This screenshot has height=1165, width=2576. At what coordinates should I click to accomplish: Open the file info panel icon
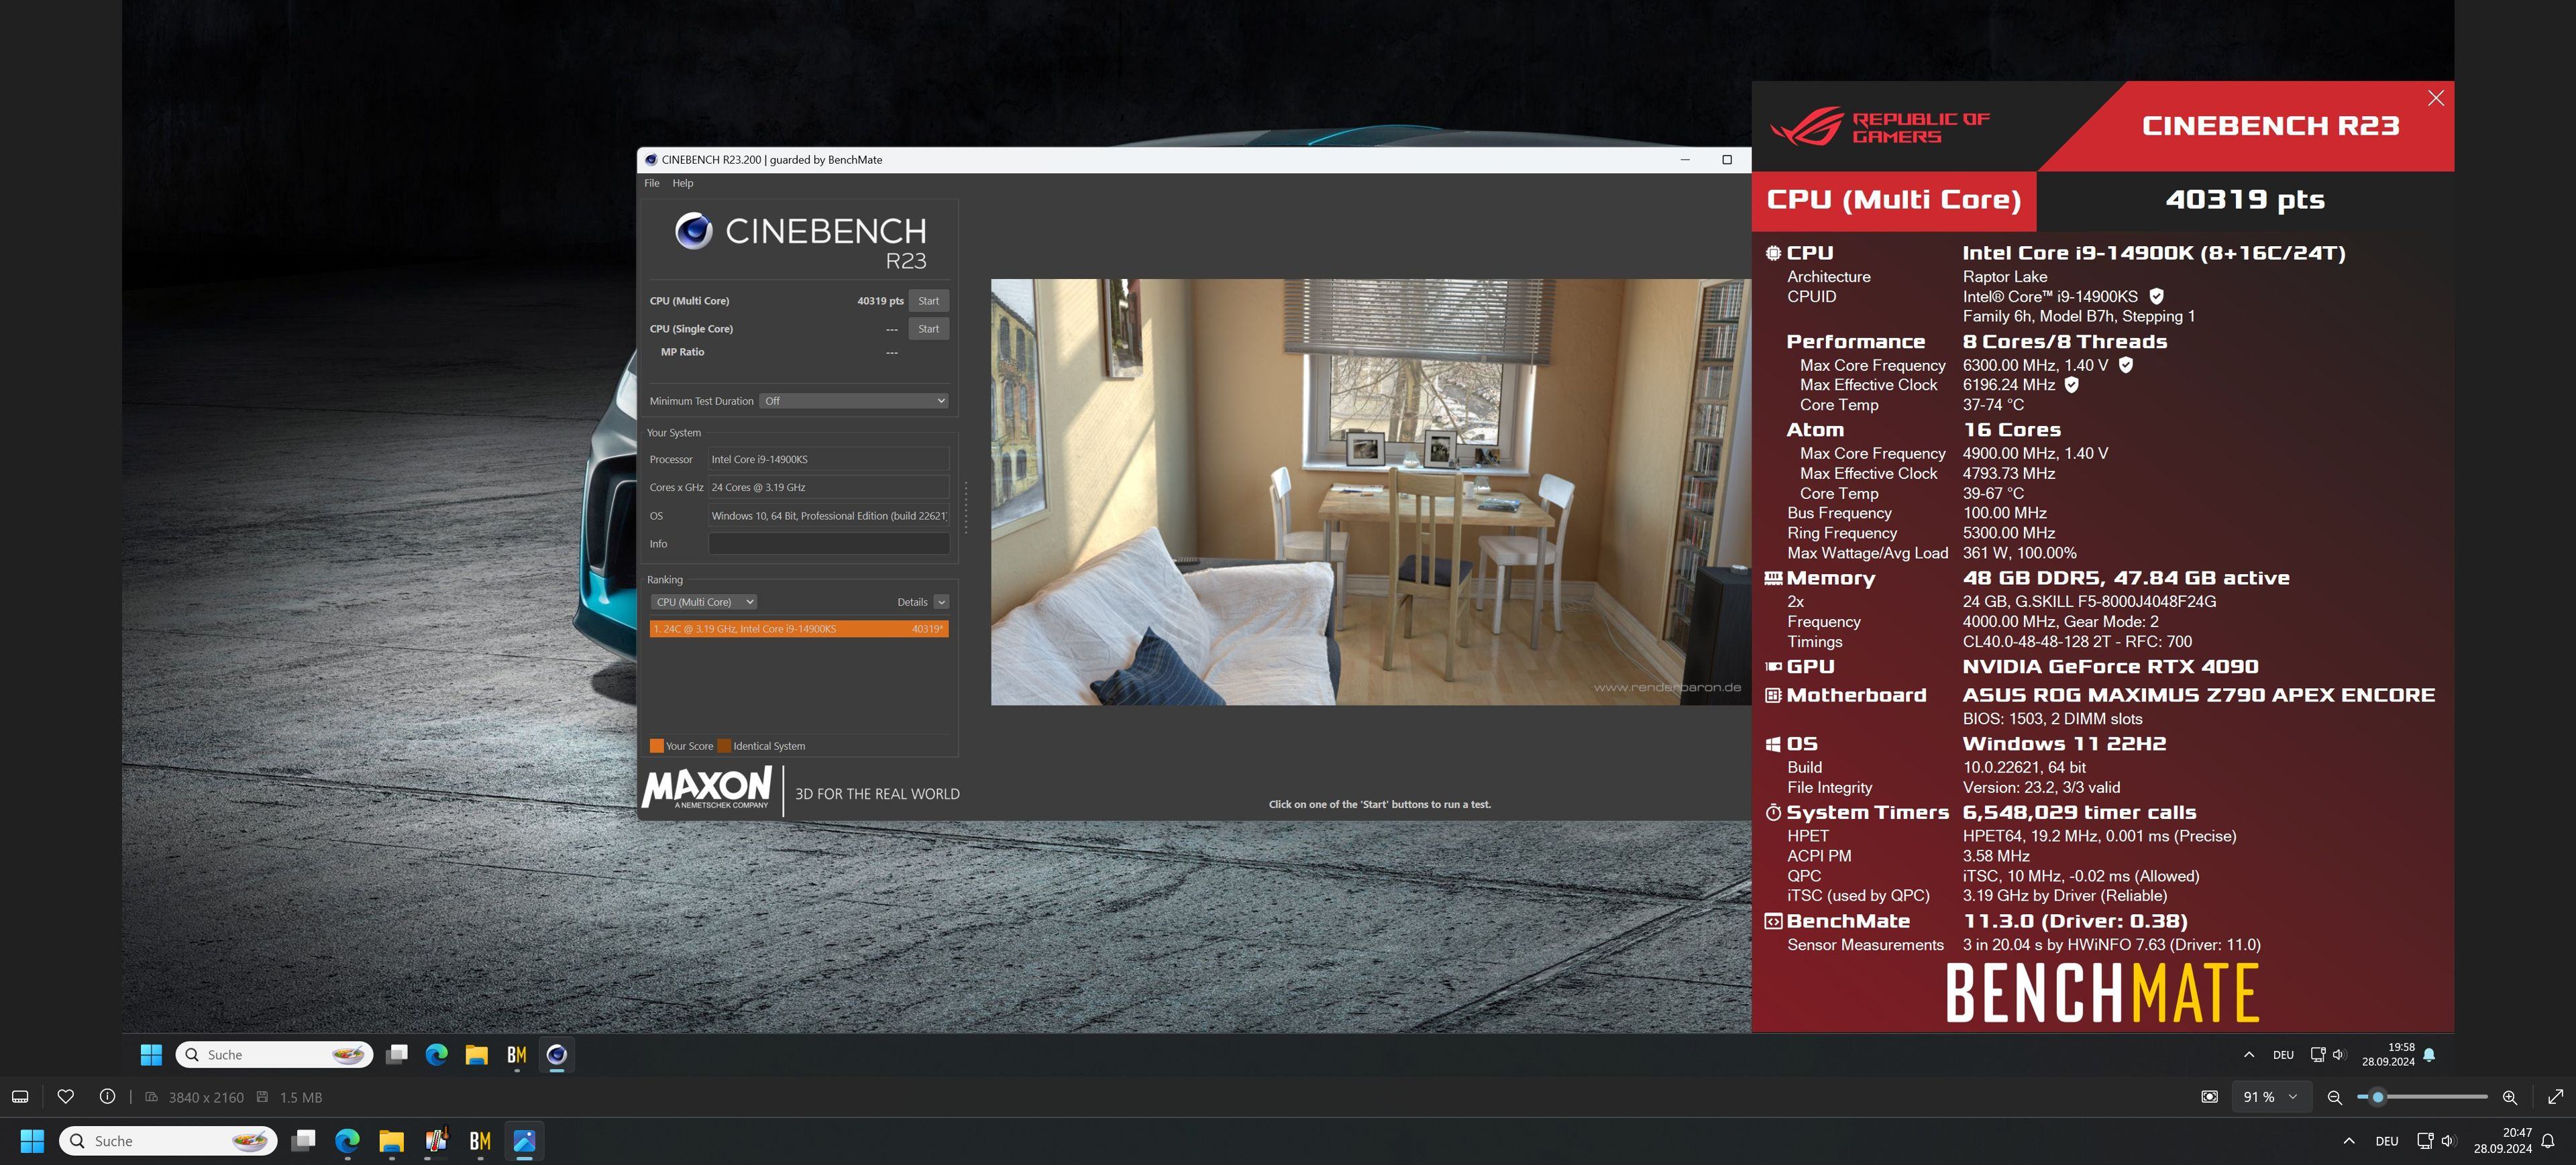point(107,1097)
